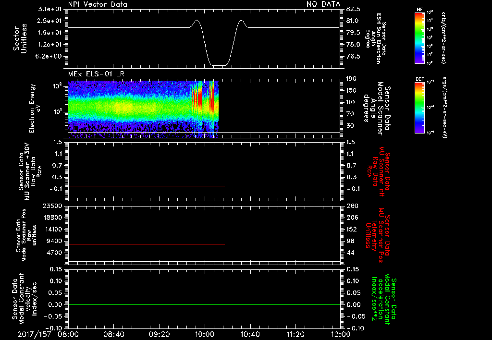The image size is (492, 340).
Task: Select the "MEx ELS-01 LR" panel title
Action: click(96, 74)
